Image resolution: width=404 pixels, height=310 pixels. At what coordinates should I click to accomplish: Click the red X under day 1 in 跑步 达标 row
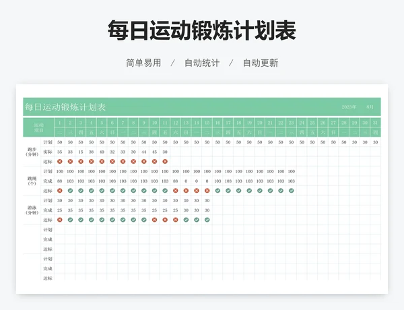coord(60,162)
